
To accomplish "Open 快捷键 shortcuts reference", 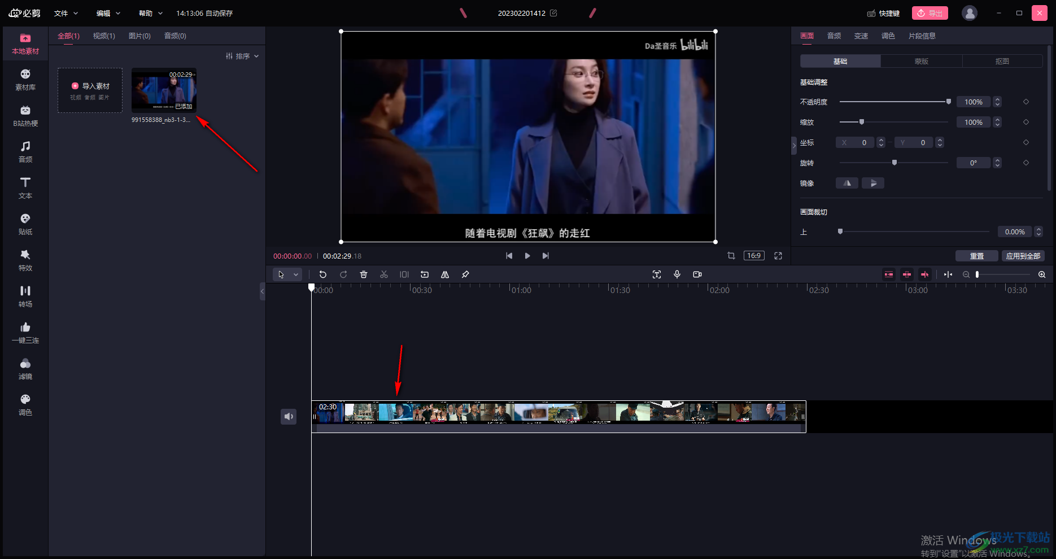I will pos(883,13).
